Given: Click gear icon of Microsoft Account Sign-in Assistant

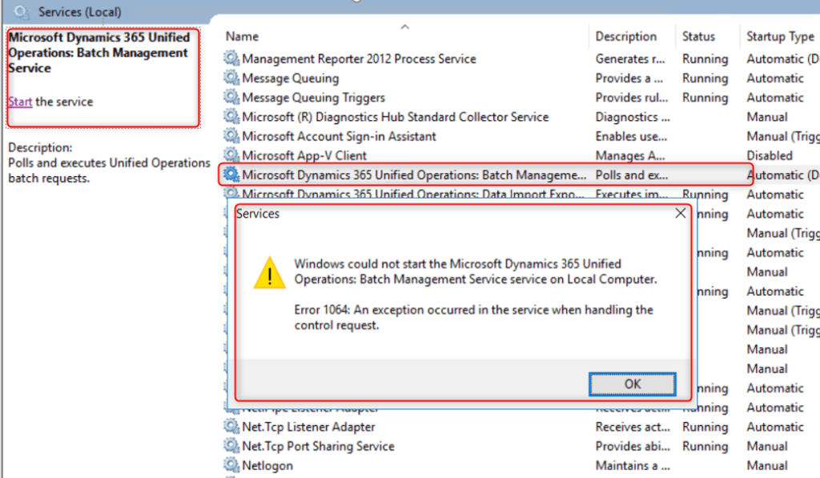Looking at the screenshot, I should (x=231, y=135).
